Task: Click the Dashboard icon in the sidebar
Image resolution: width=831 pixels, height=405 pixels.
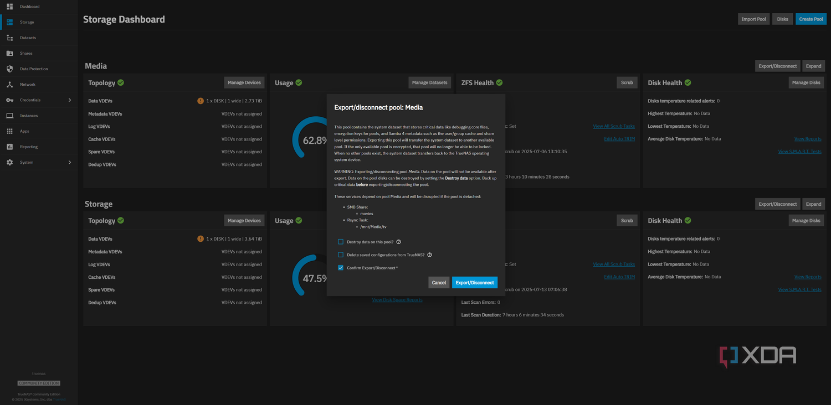Action: 9,7
